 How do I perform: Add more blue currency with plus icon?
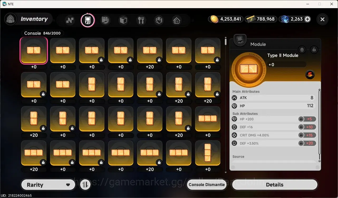click(307, 19)
